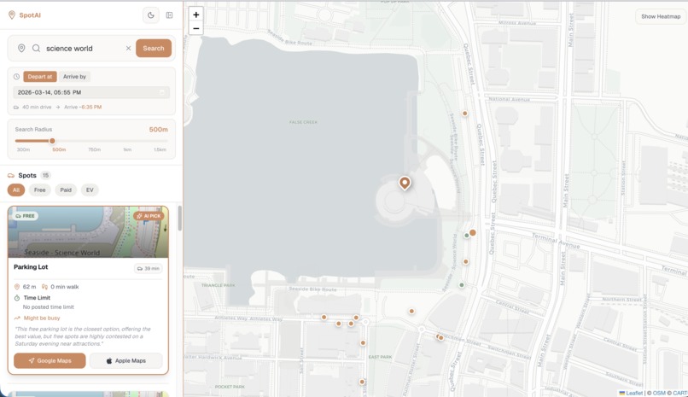Select the All spots filter

pos(16,190)
